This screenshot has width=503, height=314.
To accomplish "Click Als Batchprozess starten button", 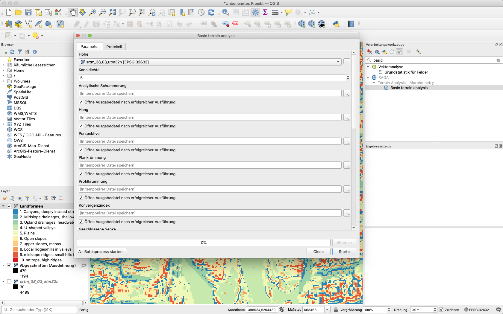I will pyautogui.click(x=102, y=252).
